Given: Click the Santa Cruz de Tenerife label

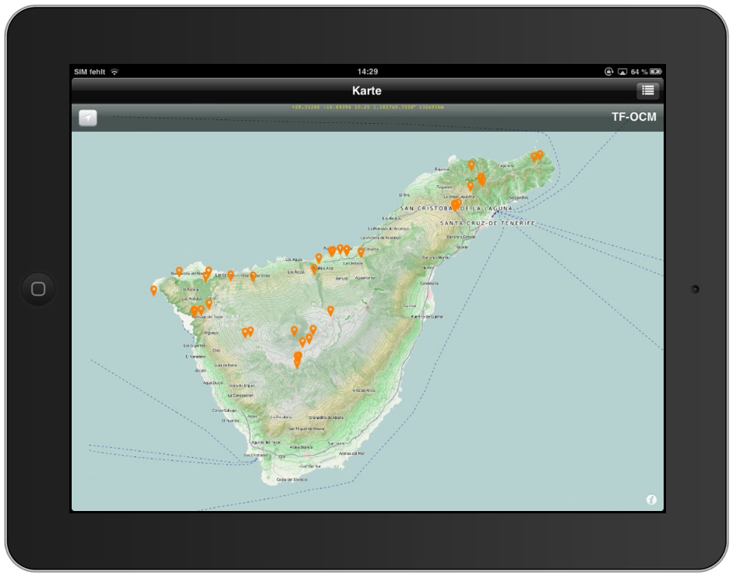Looking at the screenshot, I should [x=488, y=224].
